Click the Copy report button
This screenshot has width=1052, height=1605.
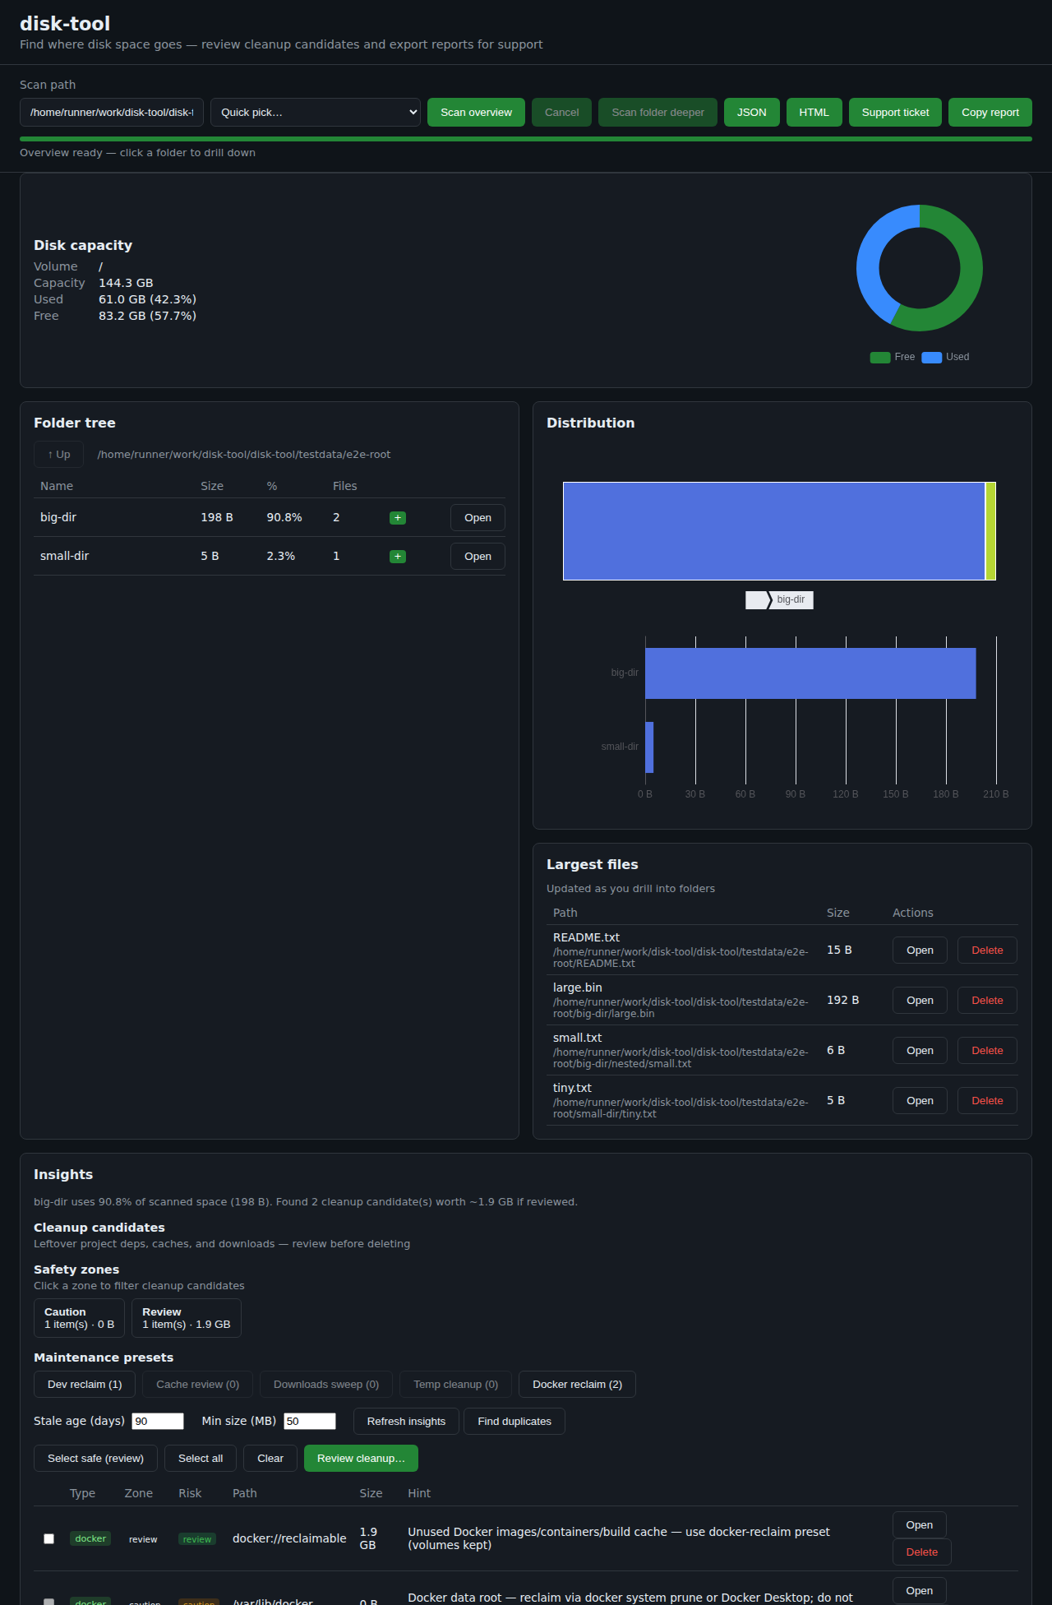pyautogui.click(x=990, y=113)
